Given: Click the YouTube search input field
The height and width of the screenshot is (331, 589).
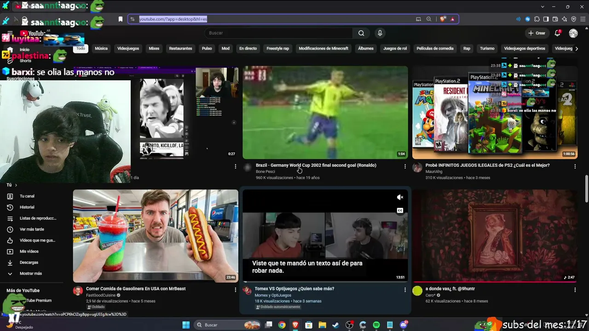Looking at the screenshot, I should pyautogui.click(x=279, y=33).
